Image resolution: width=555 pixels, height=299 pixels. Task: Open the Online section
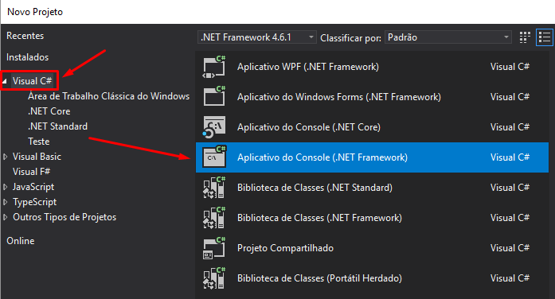(21, 241)
